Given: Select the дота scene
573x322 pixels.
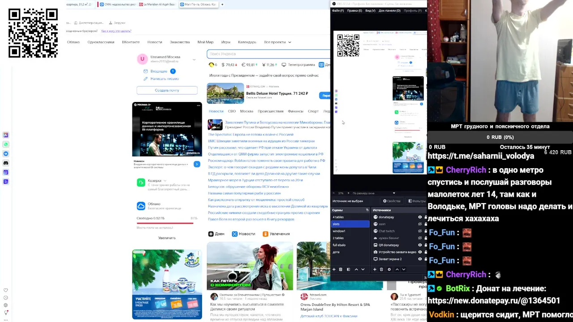Looking at the screenshot, I should pyautogui.click(x=350, y=252).
